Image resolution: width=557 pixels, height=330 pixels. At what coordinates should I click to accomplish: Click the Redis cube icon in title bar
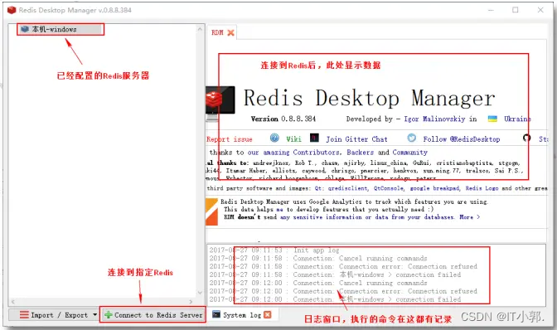tap(12, 10)
